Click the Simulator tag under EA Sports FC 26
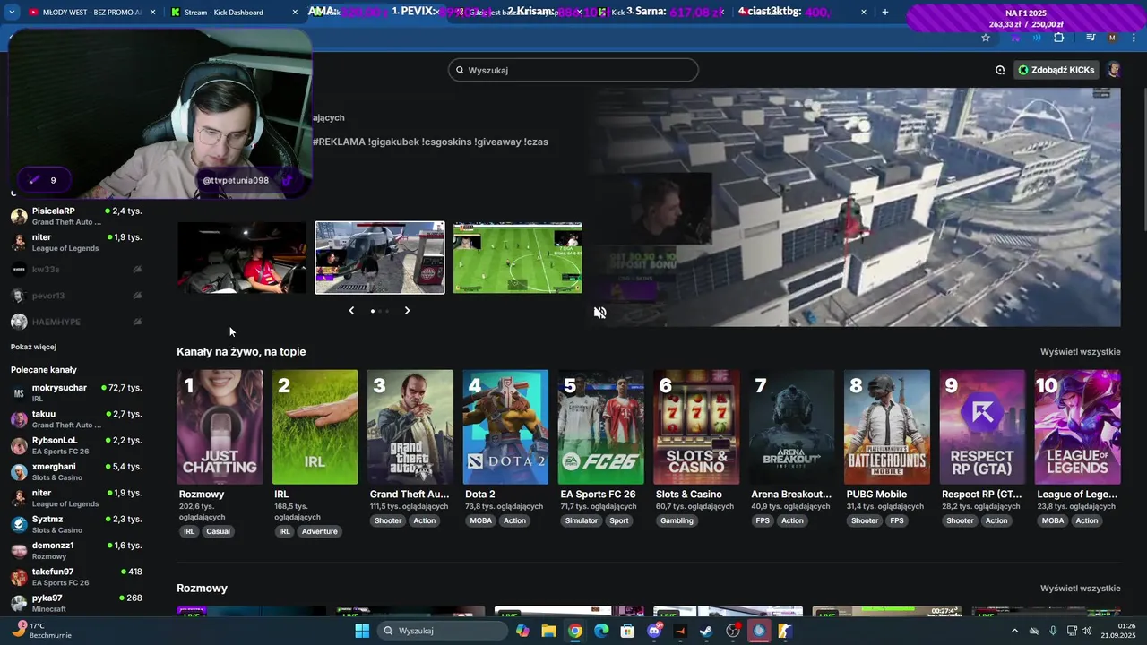This screenshot has width=1147, height=645. pos(581,520)
